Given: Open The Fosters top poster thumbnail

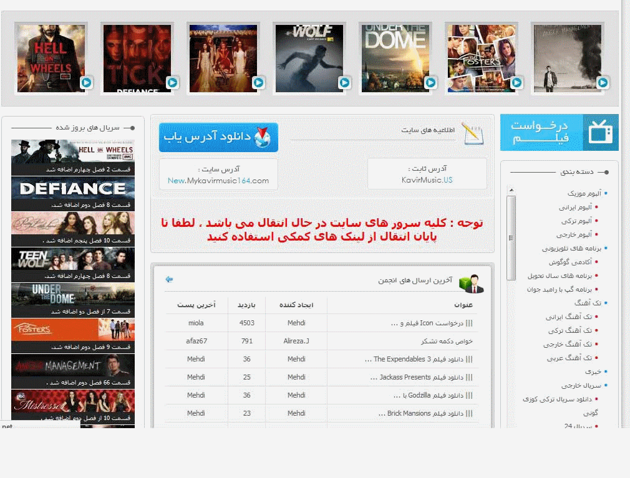Looking at the screenshot, I should click(482, 59).
